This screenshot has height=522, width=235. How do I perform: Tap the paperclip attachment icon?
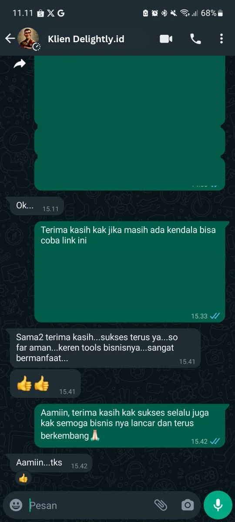(161, 505)
